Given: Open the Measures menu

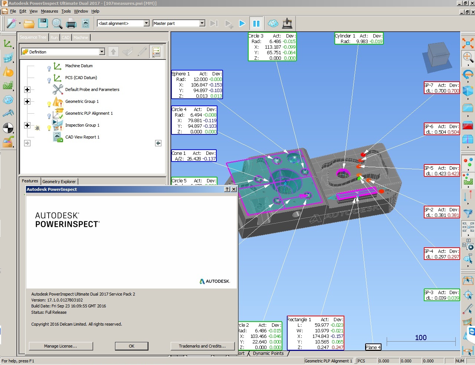Looking at the screenshot, I should coord(49,11).
